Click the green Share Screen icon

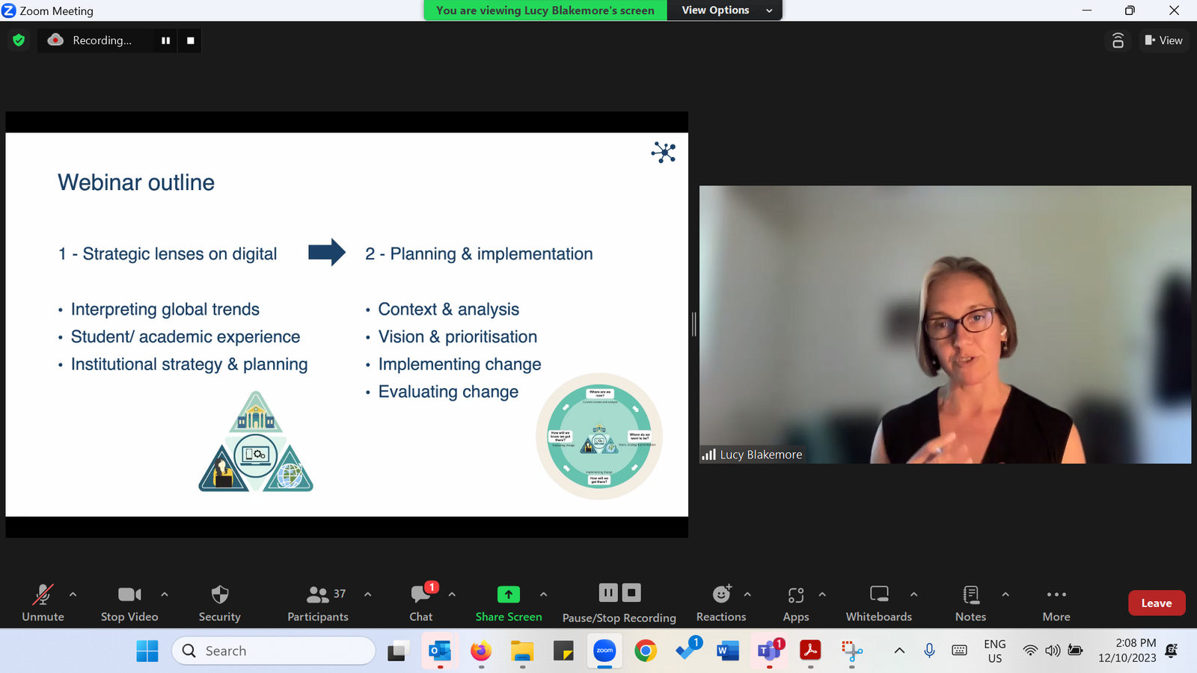point(508,594)
